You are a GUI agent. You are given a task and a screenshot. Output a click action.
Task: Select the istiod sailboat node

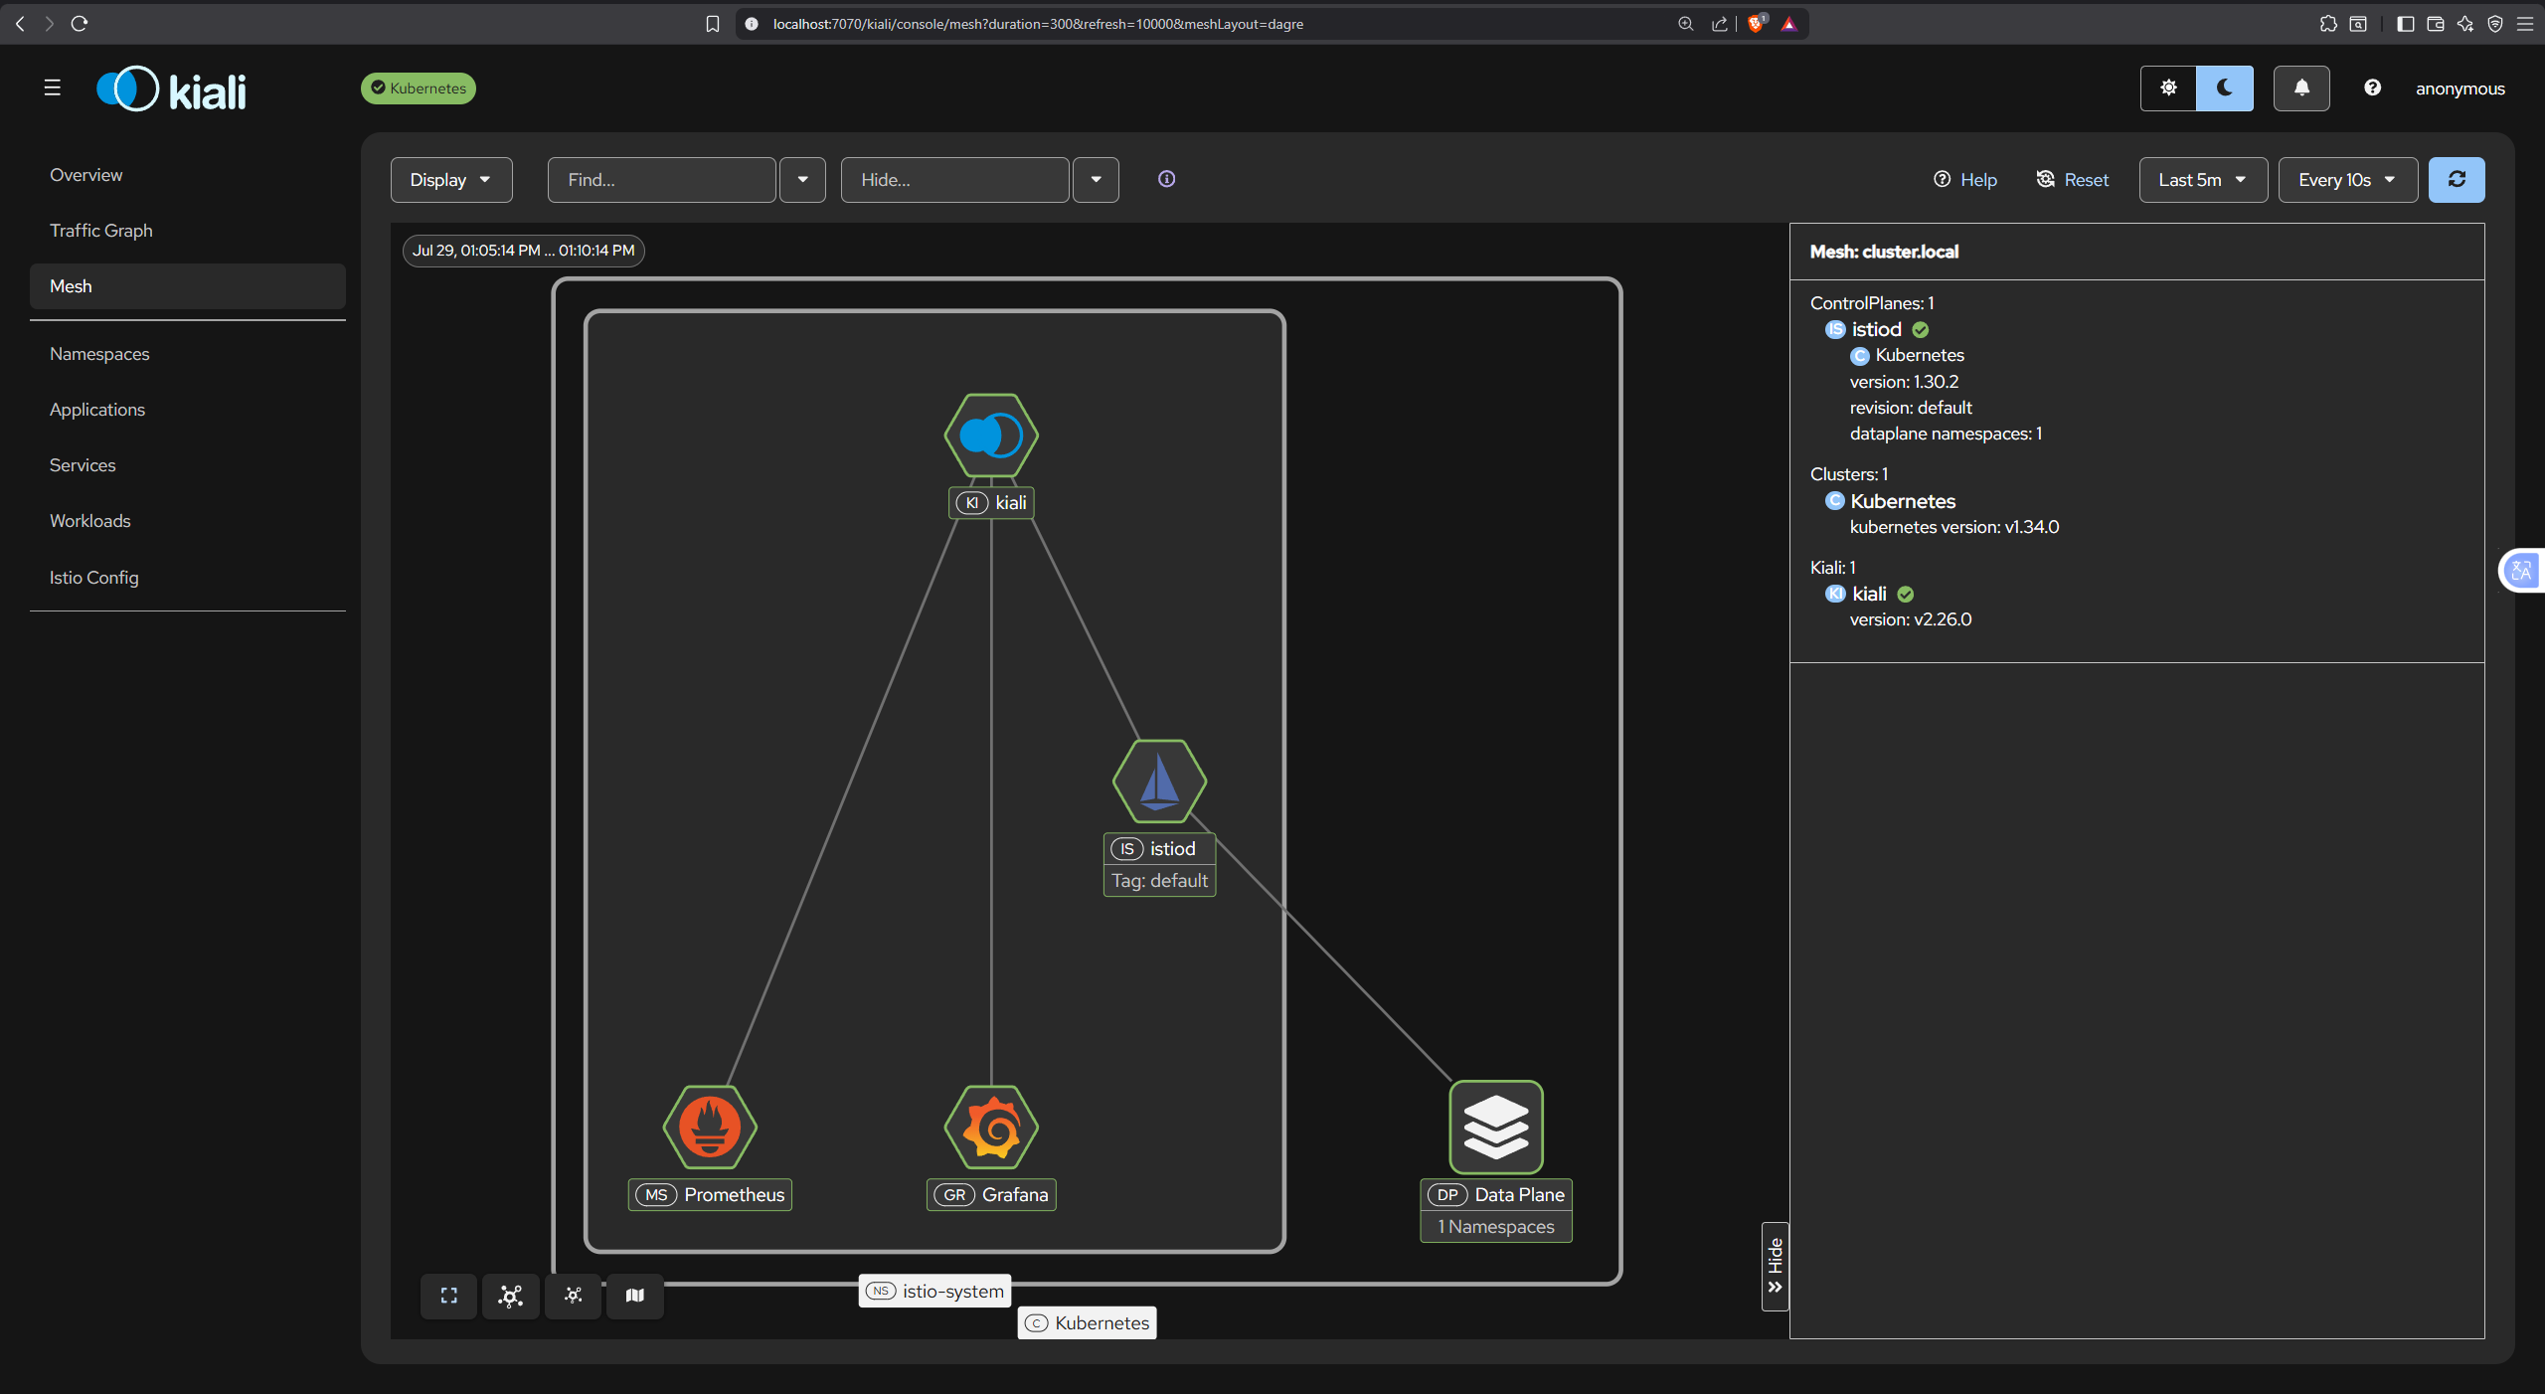(x=1159, y=782)
